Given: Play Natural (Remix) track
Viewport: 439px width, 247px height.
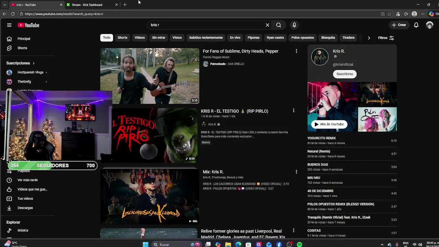Looking at the screenshot, I should tap(352, 154).
